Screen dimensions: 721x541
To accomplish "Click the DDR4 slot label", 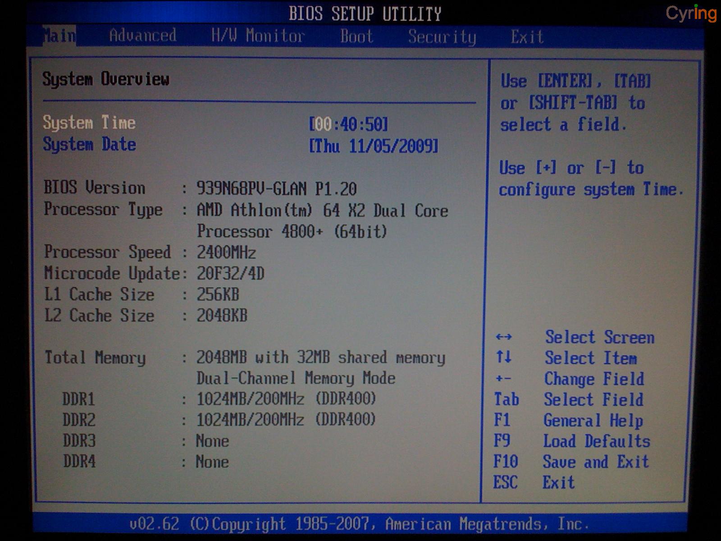I will [x=80, y=461].
